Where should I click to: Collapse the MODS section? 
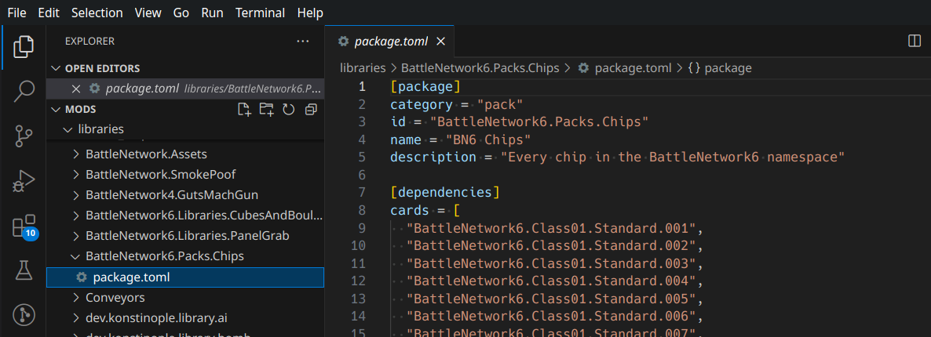pyautogui.click(x=56, y=109)
